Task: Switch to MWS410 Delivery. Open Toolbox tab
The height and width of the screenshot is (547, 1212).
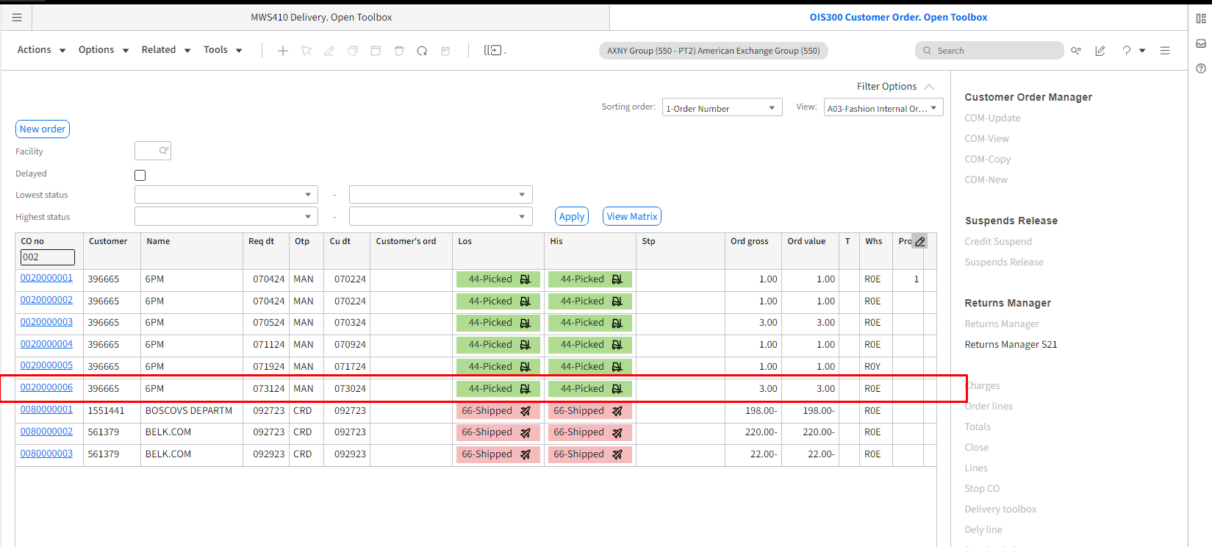Action: (x=321, y=17)
